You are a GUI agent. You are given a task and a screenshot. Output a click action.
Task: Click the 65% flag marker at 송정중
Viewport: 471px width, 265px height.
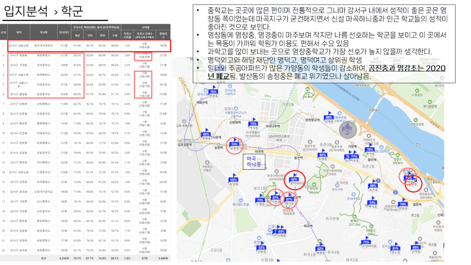coord(233,180)
